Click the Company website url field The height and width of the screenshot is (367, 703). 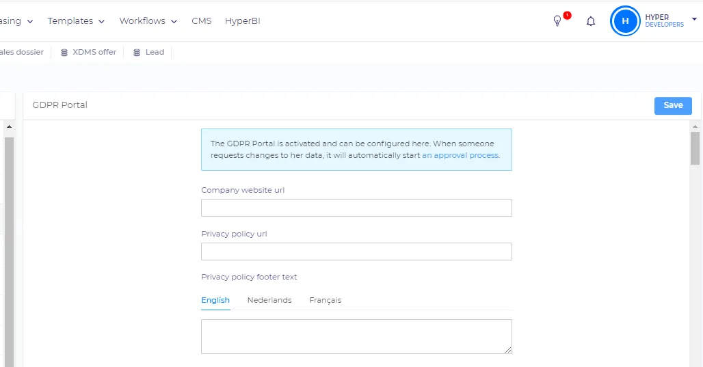point(356,208)
